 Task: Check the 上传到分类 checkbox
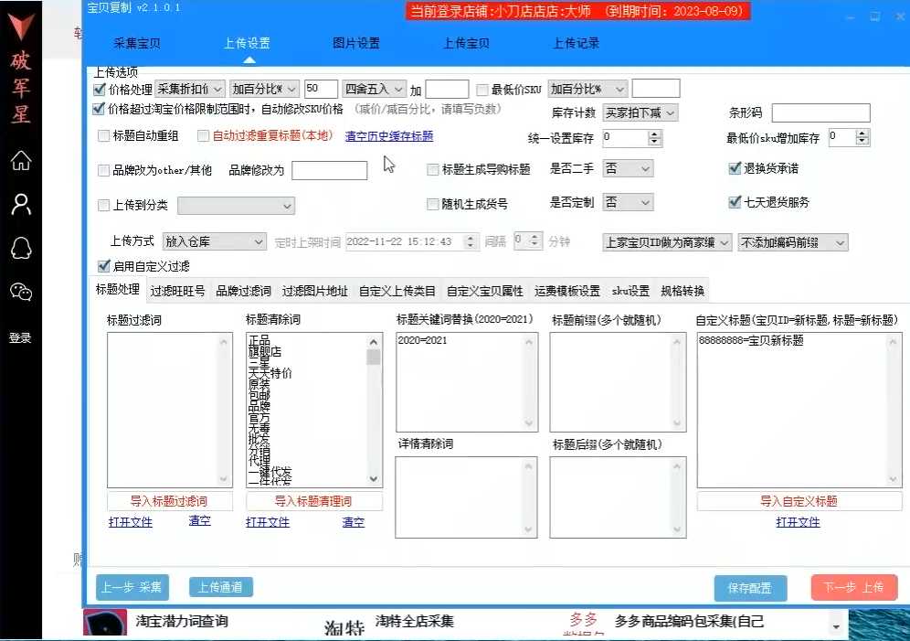104,205
